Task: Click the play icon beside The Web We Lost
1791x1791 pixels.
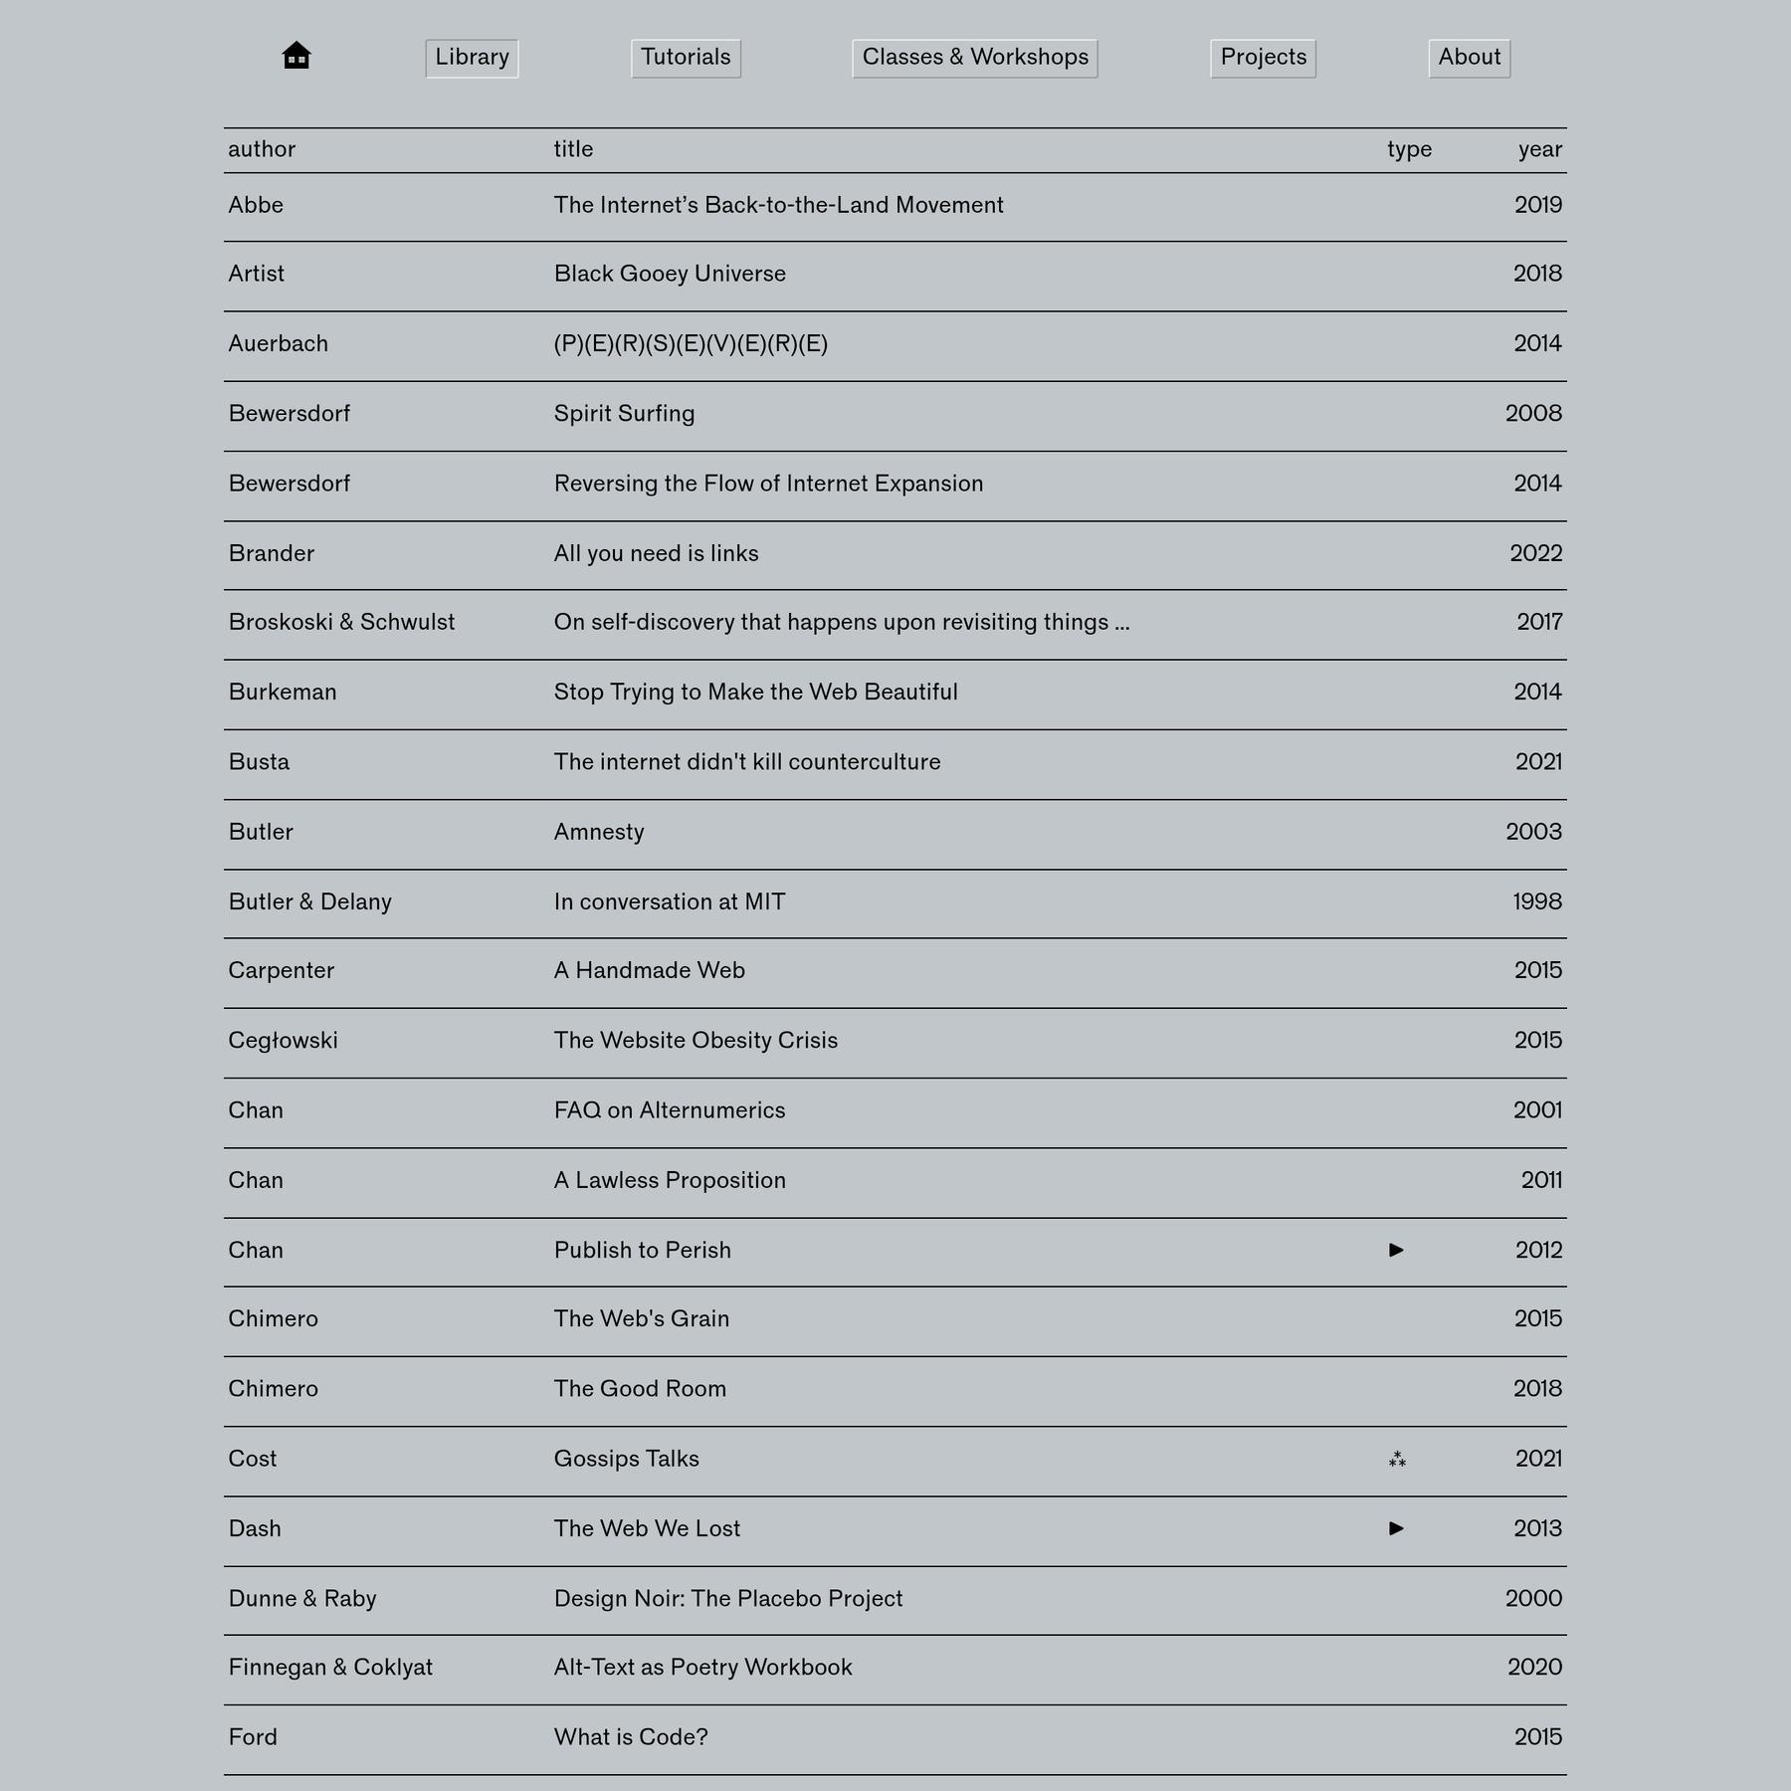Action: tap(1396, 1528)
